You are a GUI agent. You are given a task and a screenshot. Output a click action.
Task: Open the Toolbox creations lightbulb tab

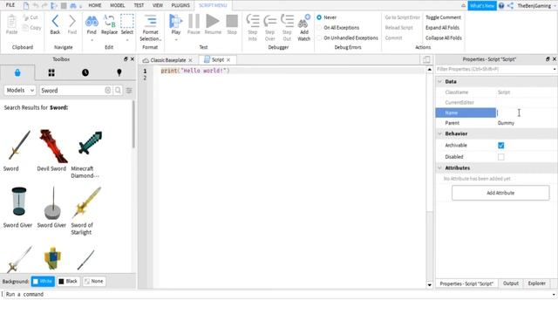click(119, 72)
